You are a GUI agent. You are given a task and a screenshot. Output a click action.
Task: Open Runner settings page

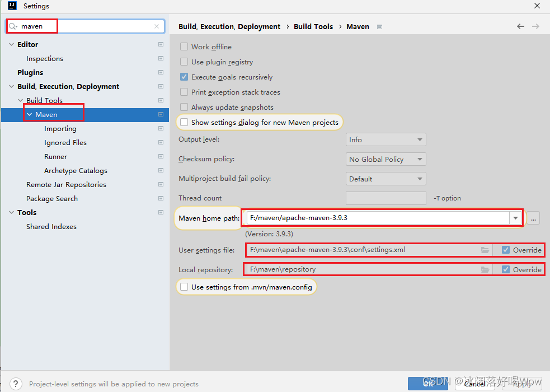point(55,157)
